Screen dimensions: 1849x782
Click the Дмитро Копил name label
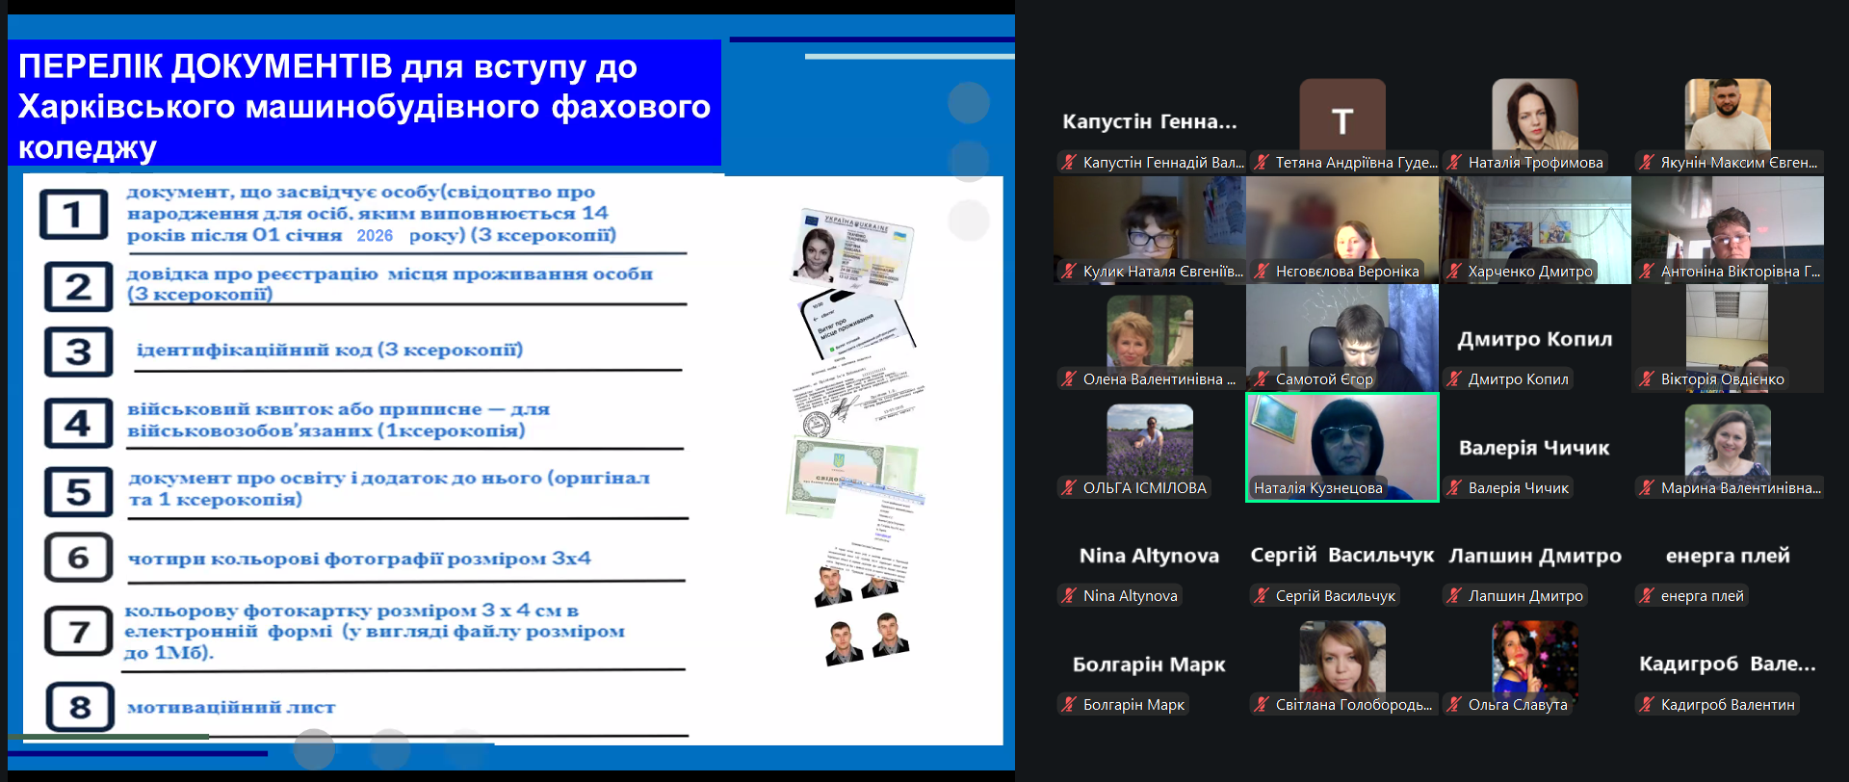(x=1519, y=379)
